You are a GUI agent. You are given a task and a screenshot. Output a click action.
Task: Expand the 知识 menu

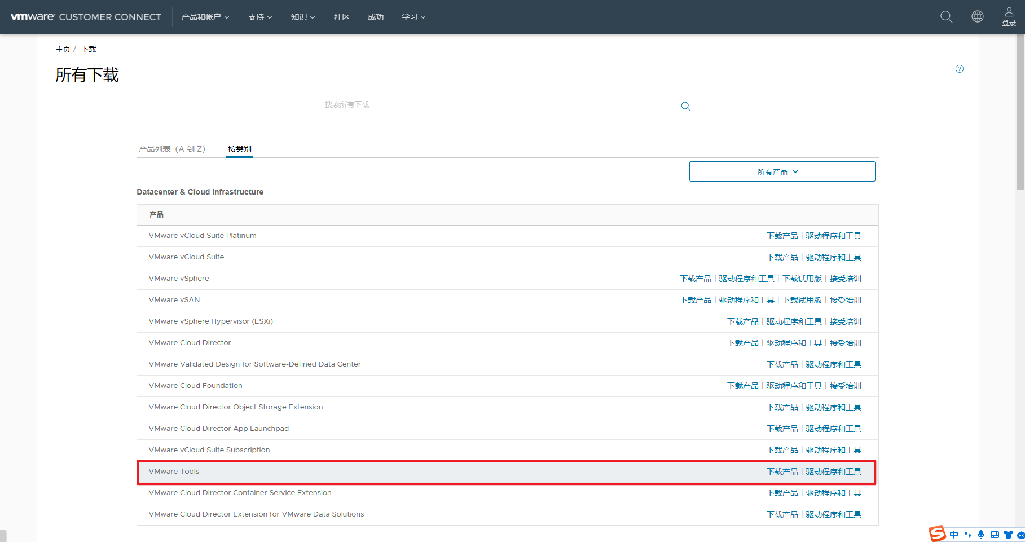[x=302, y=17]
